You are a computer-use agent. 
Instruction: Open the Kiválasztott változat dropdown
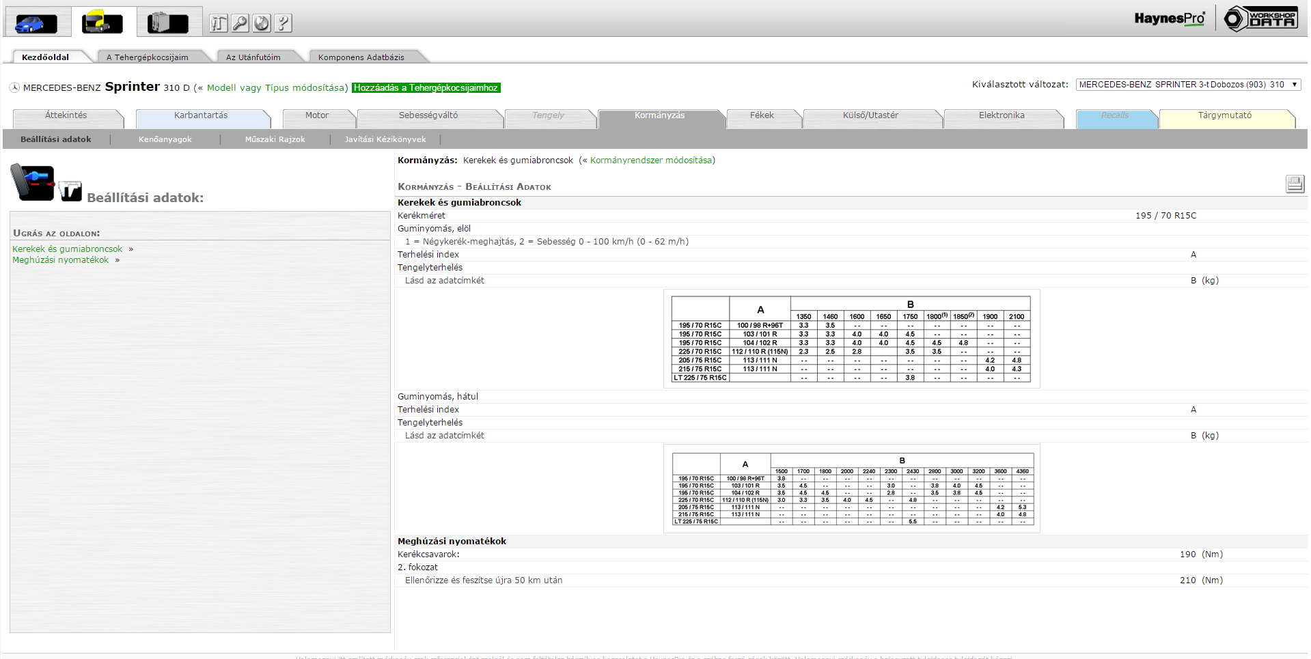tap(1187, 85)
